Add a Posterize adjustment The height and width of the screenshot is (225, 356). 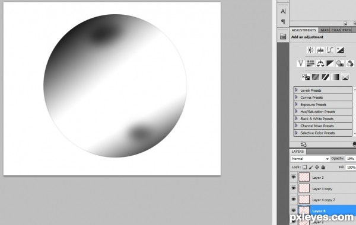tap(316, 77)
